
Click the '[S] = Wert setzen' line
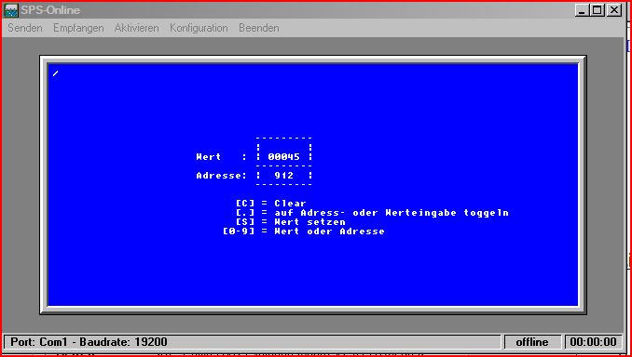point(291,222)
